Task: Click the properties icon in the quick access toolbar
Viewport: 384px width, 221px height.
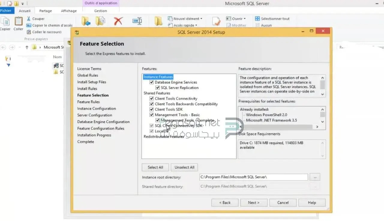Action: click(x=9, y=4)
